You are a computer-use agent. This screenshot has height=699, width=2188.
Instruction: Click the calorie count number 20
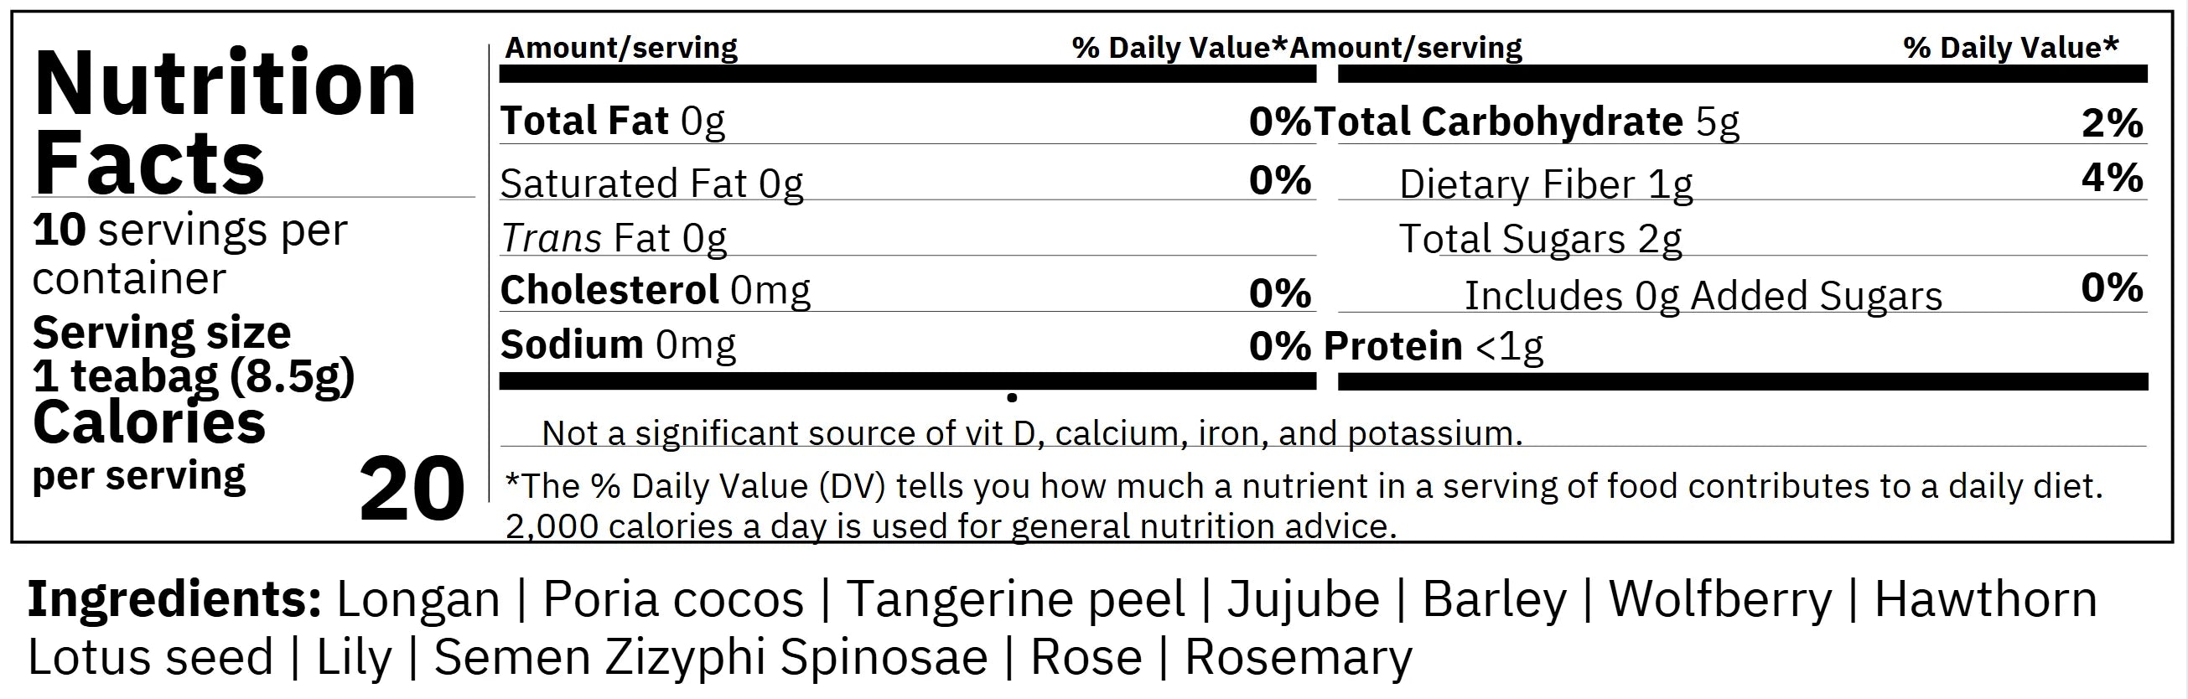[412, 489]
